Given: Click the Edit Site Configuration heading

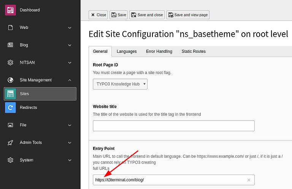Looking at the screenshot, I should pos(188,34).
